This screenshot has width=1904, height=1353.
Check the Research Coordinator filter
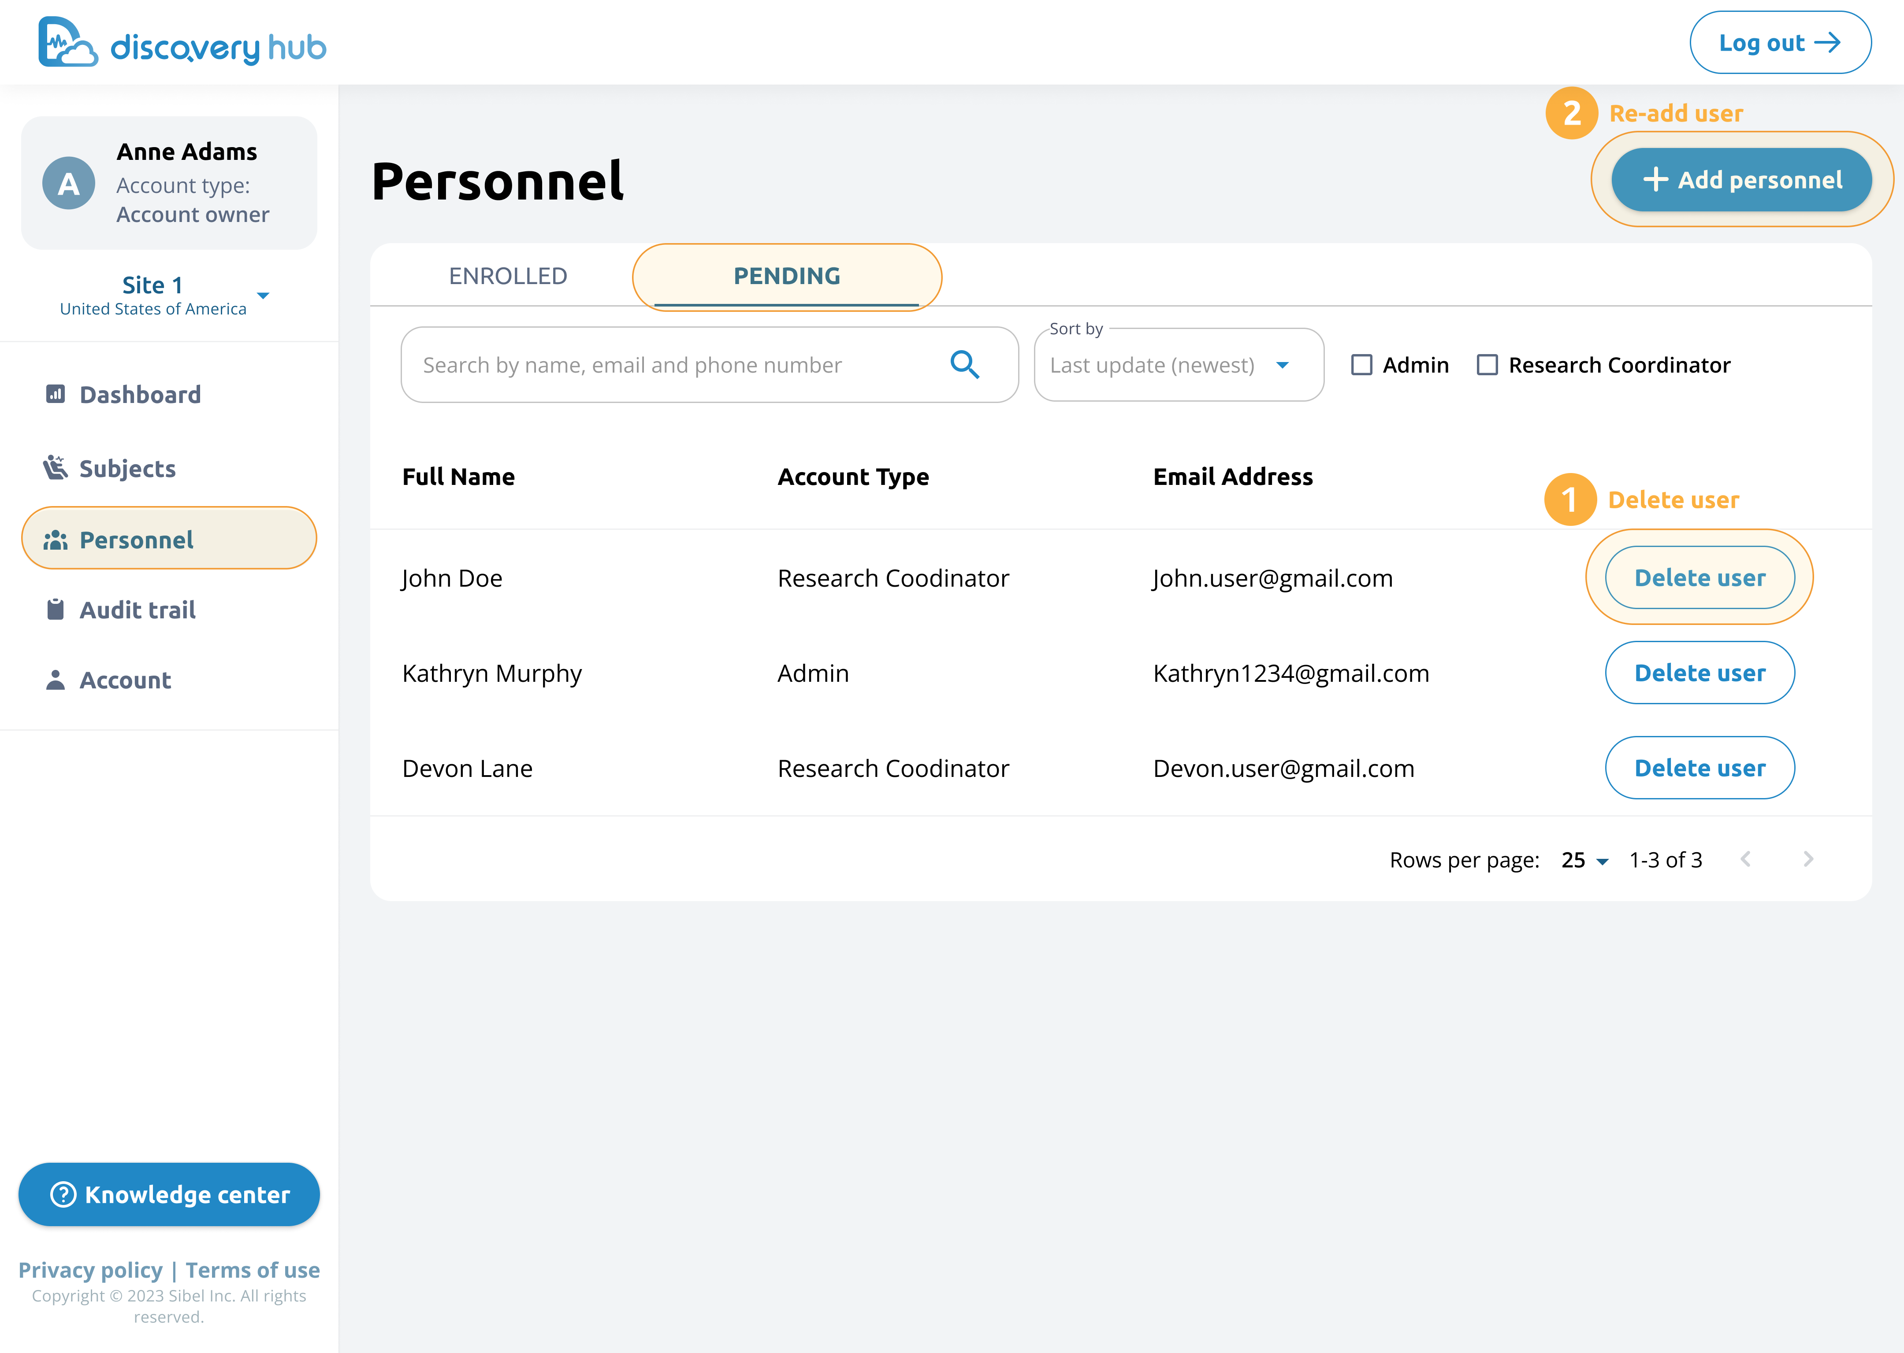click(x=1487, y=365)
